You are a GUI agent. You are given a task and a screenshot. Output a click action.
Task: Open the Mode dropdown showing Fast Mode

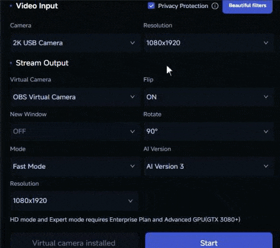(75, 166)
